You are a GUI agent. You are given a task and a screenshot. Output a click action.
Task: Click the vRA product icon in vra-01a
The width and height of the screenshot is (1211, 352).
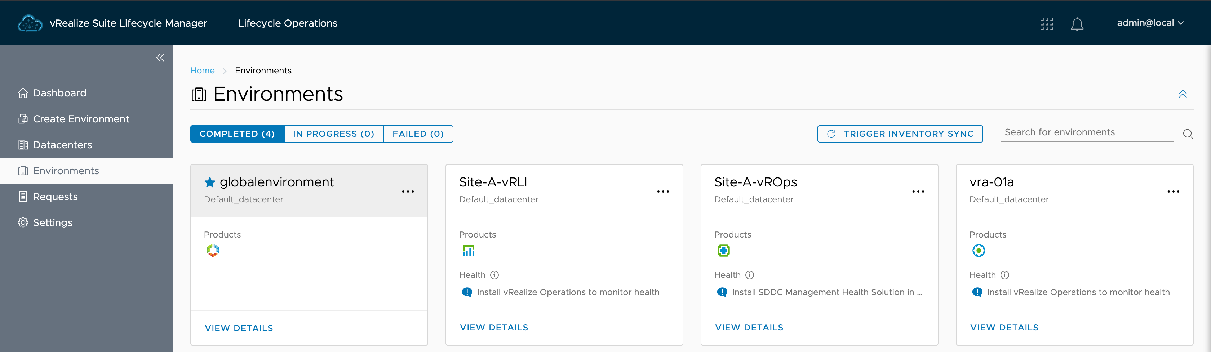tap(979, 251)
